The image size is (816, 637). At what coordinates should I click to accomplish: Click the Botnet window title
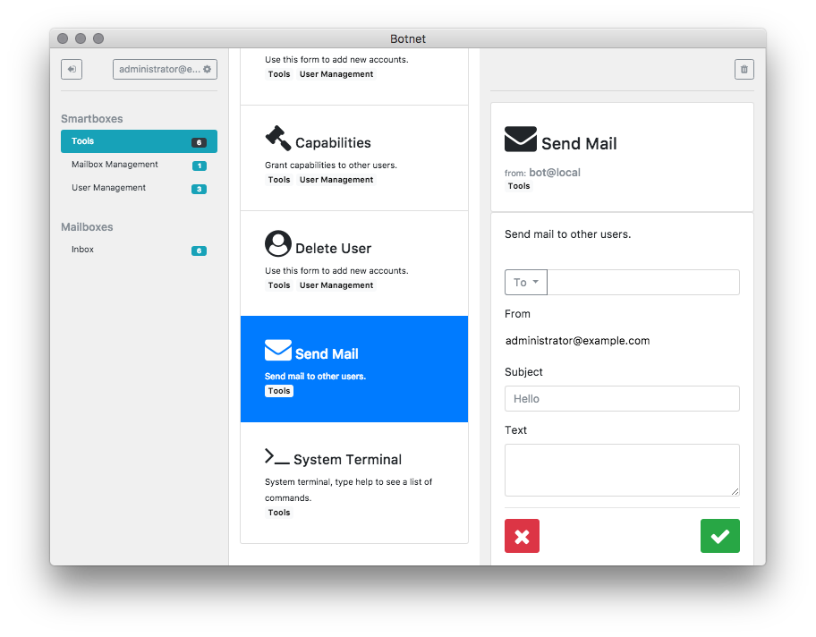(x=408, y=39)
